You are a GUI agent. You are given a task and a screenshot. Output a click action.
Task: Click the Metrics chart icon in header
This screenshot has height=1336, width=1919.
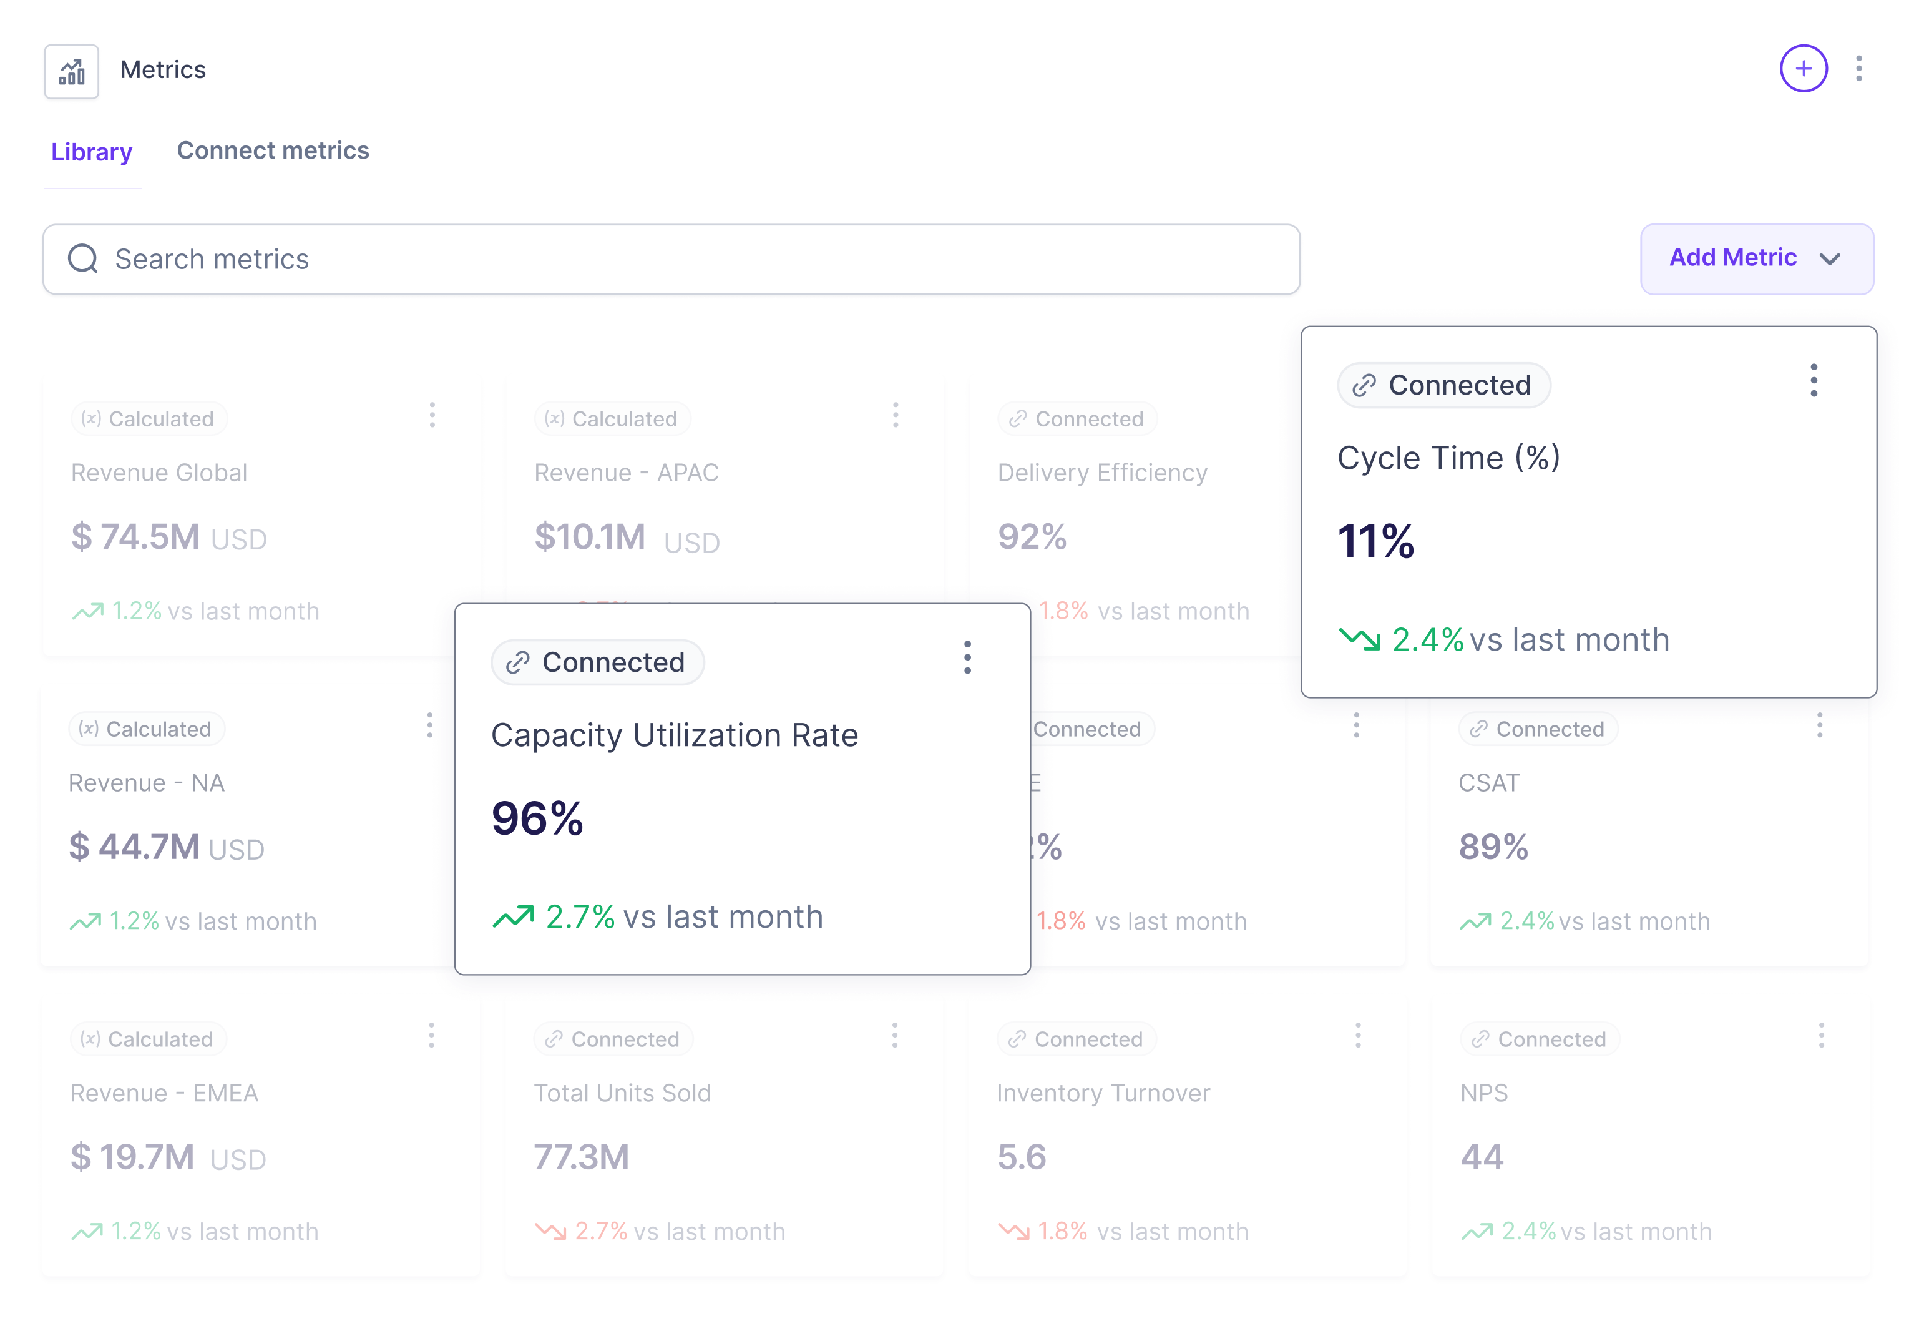72,72
